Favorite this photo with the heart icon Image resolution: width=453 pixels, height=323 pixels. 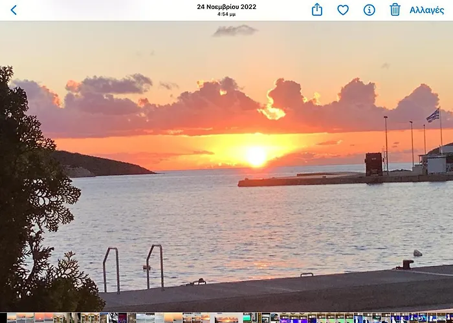coord(343,10)
